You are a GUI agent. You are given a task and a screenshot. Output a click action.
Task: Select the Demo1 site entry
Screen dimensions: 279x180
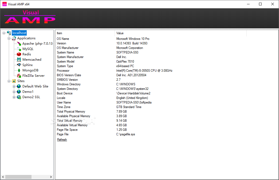pos(28,91)
